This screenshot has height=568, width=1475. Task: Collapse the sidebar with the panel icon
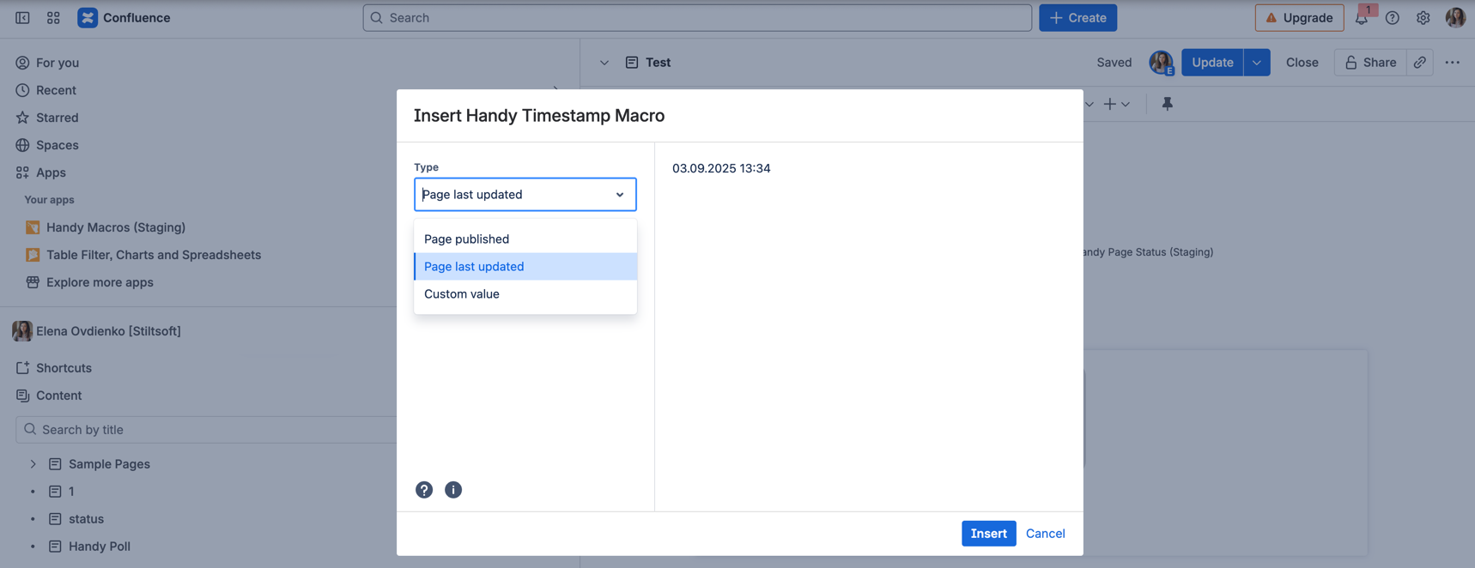point(22,18)
